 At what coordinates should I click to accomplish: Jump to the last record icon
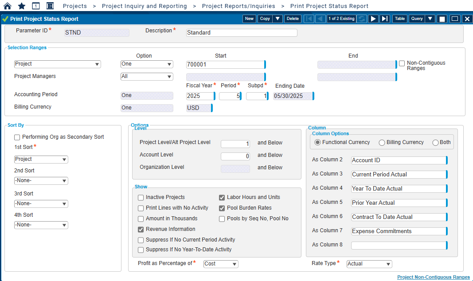tap(385, 19)
